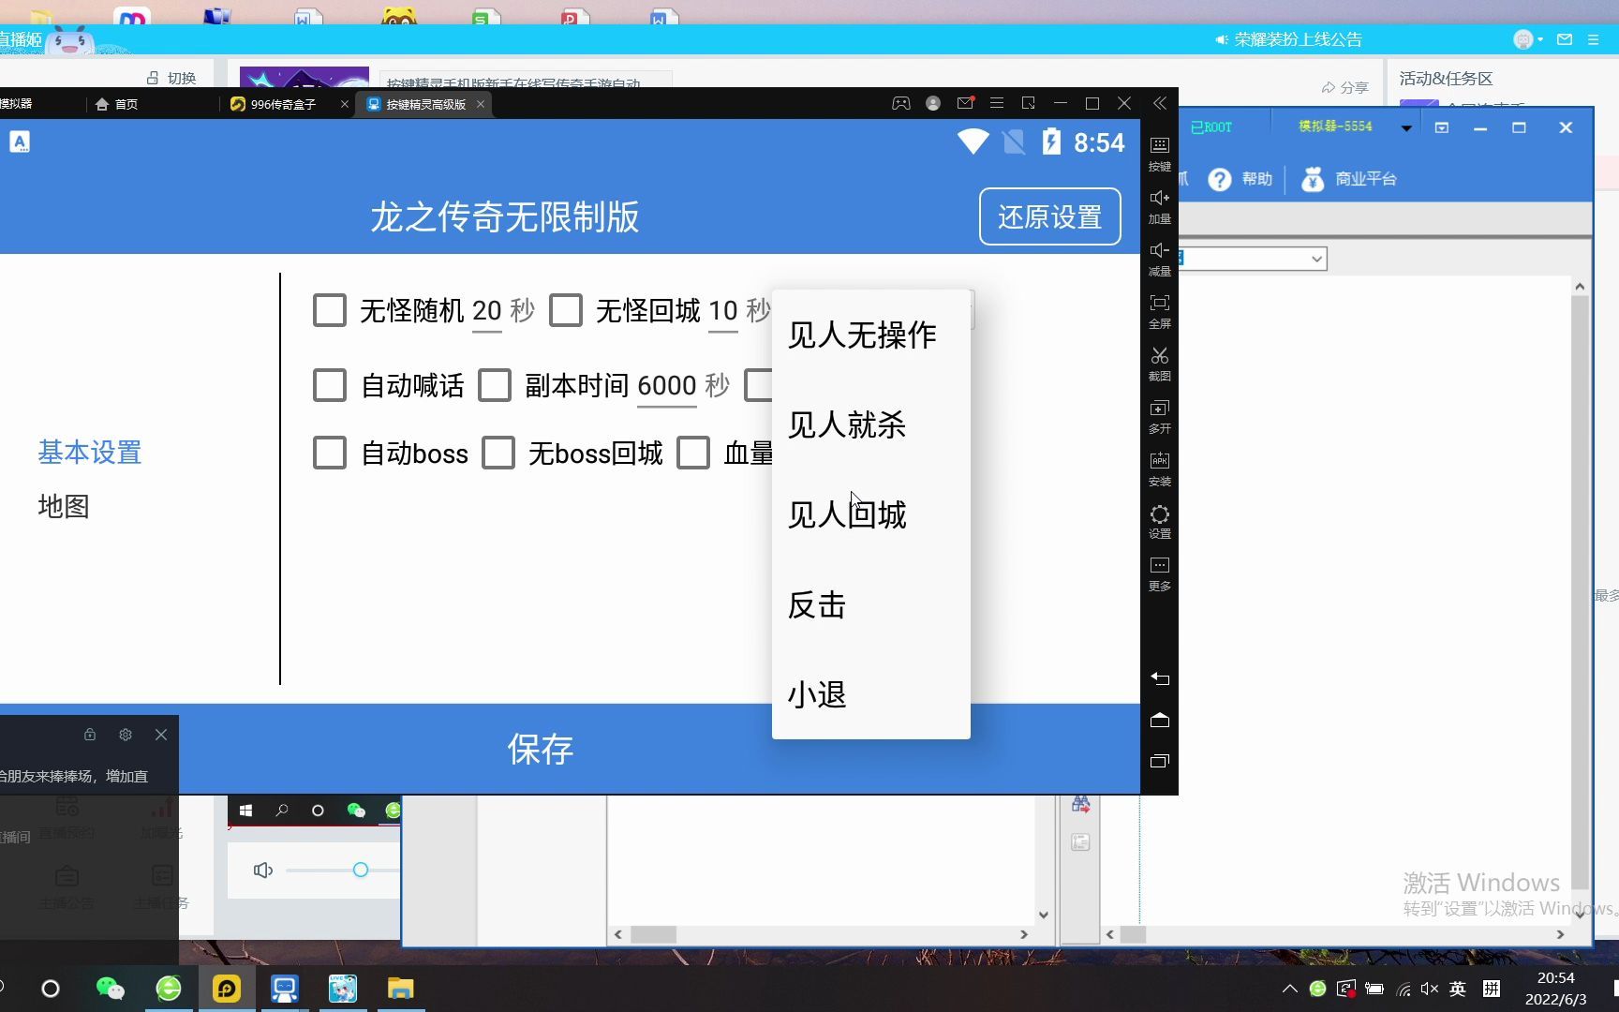The height and width of the screenshot is (1012, 1619).
Task: Open 商业平台 in the blue window toolbar
Action: 1349,179
